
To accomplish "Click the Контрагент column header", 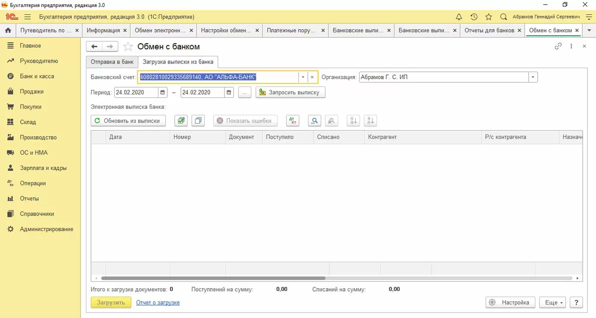I will point(424,137).
